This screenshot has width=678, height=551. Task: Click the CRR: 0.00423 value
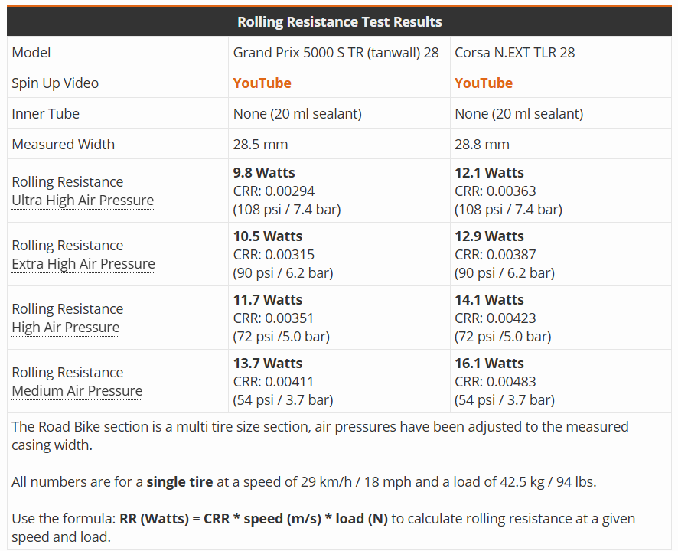coord(495,318)
